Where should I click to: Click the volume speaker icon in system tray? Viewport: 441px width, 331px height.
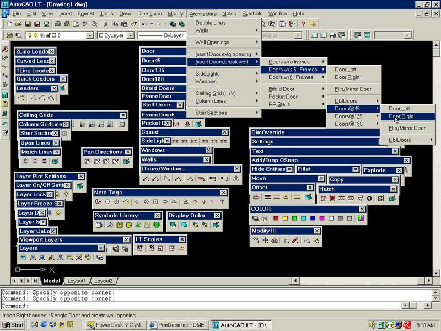[x=372, y=325]
